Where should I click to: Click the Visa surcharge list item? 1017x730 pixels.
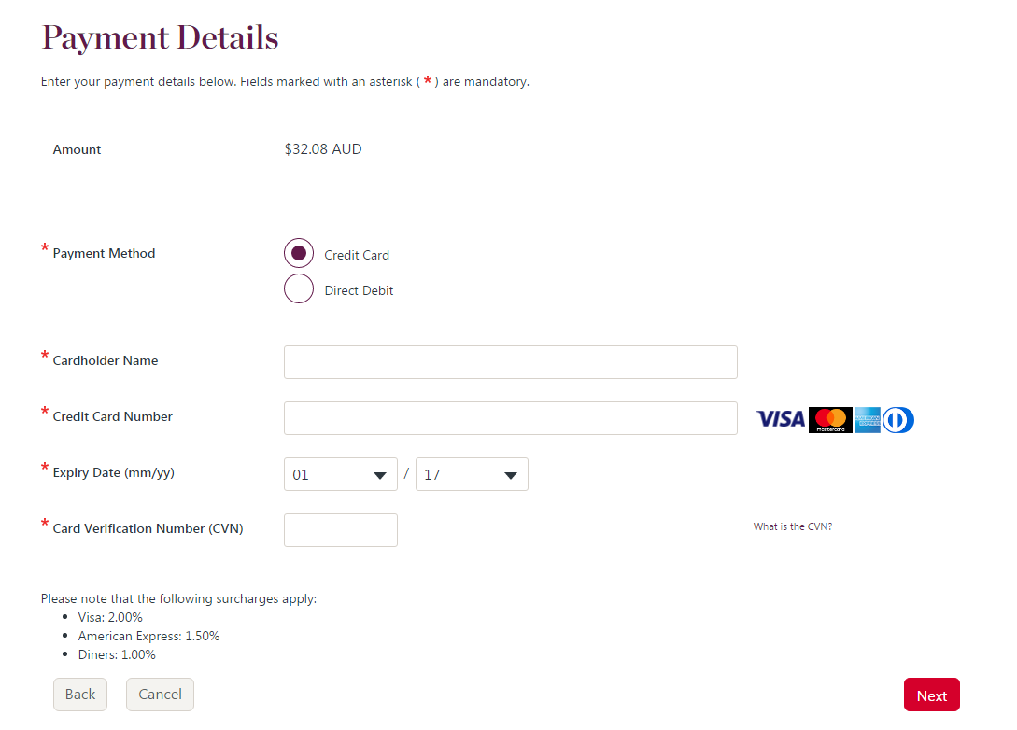coord(109,617)
